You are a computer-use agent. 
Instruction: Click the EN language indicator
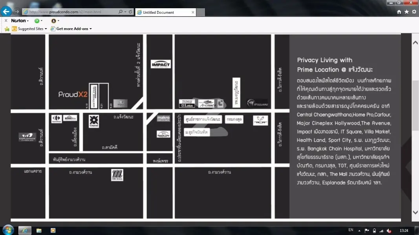(x=351, y=230)
